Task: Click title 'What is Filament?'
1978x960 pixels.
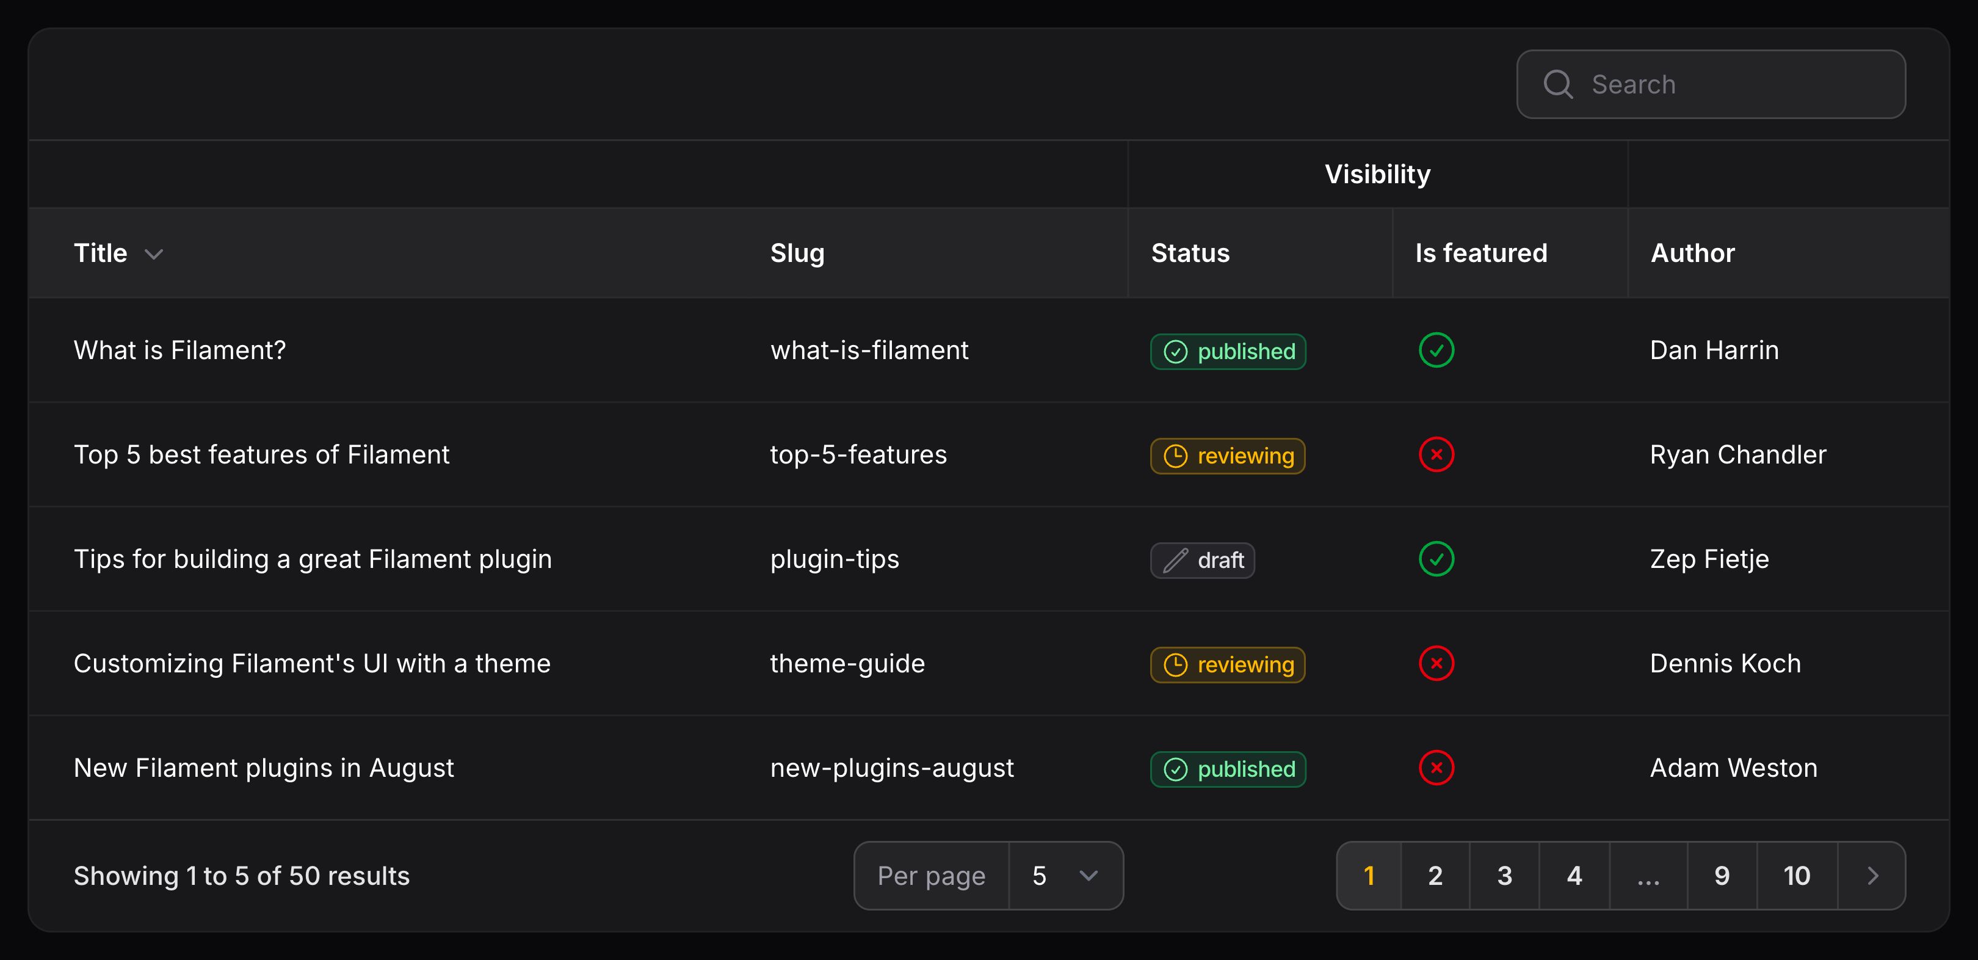Action: [x=179, y=350]
